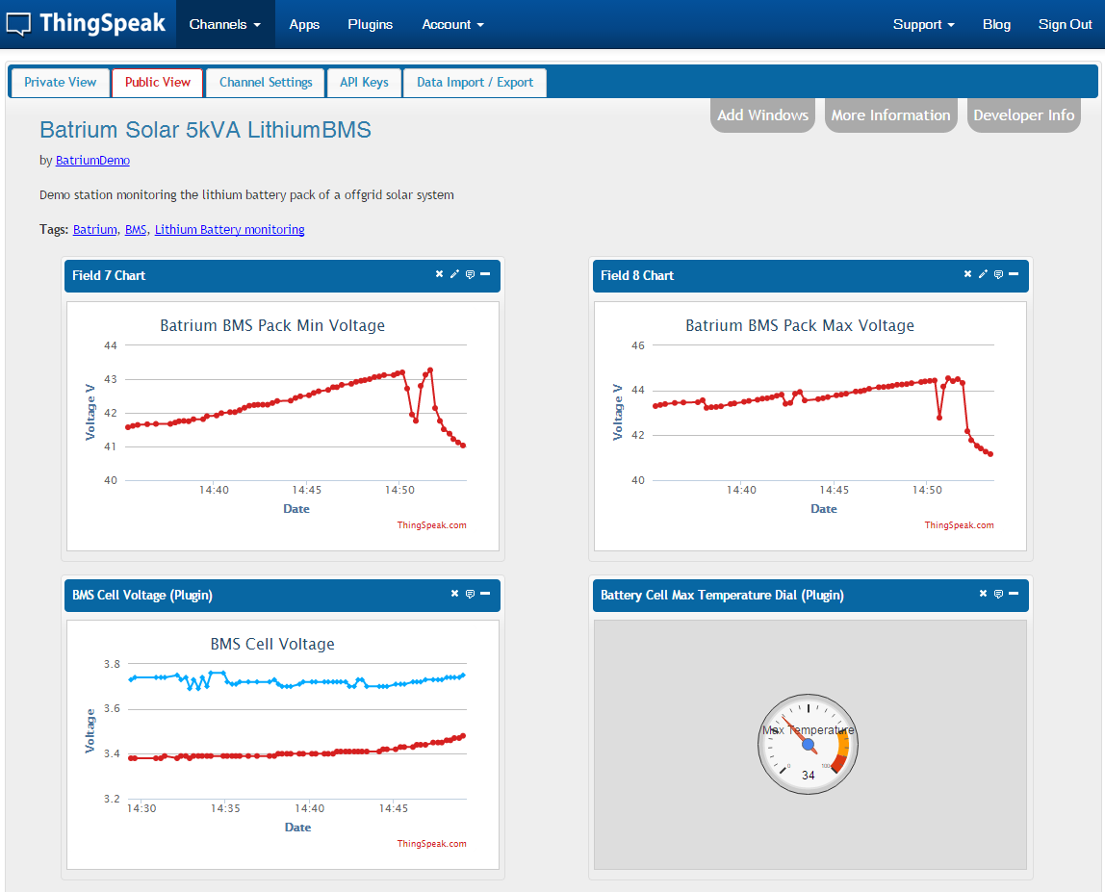Click the BMS Cell Voltage (Plugin) header title

142,595
